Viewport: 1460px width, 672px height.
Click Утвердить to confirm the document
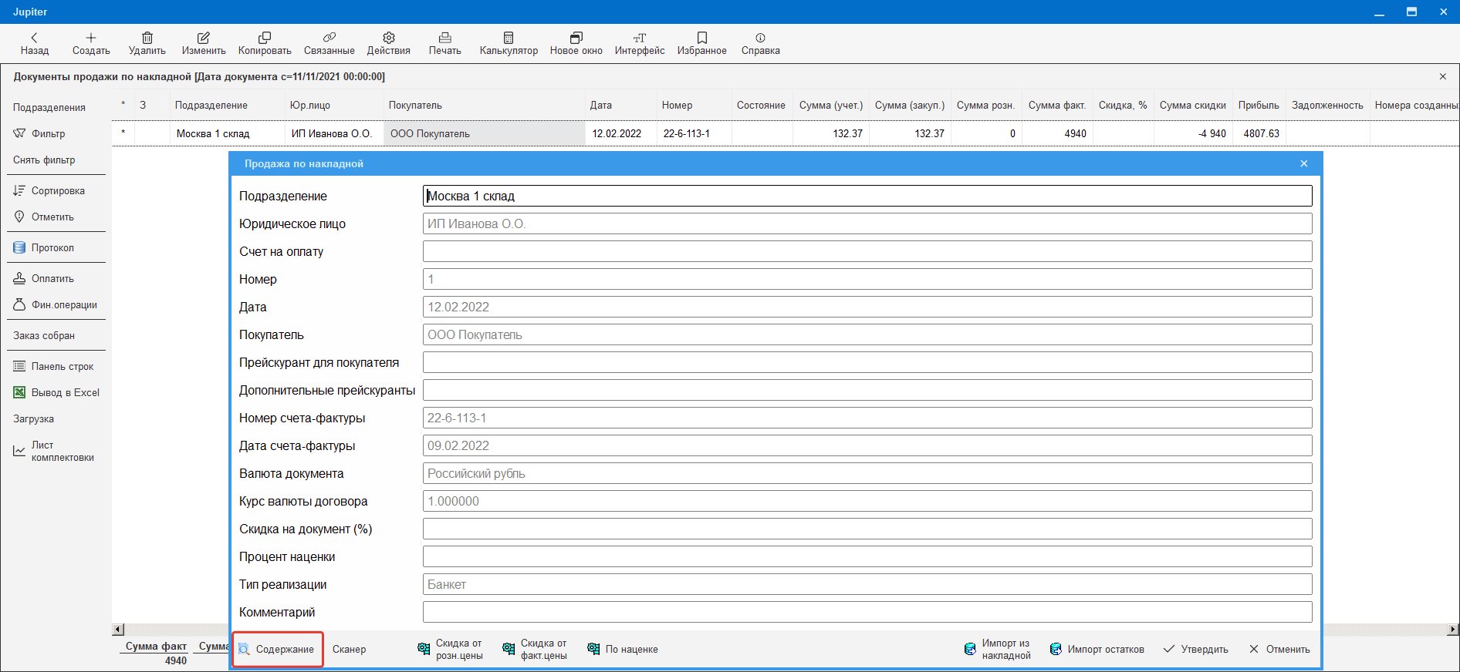click(x=1195, y=649)
